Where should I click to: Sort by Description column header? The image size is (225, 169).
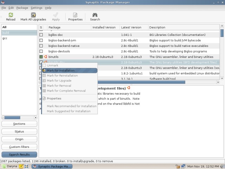[184, 27]
